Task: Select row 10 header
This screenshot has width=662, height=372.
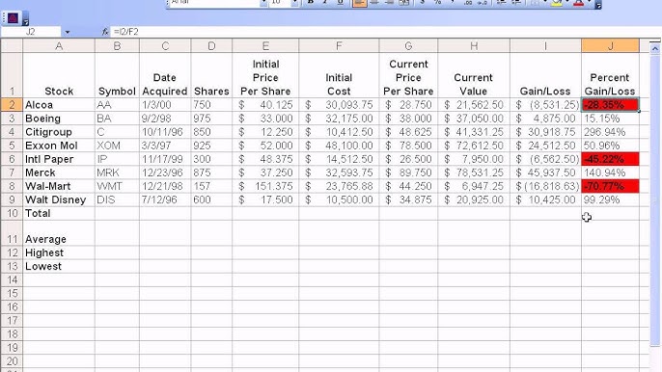Action: (x=12, y=213)
